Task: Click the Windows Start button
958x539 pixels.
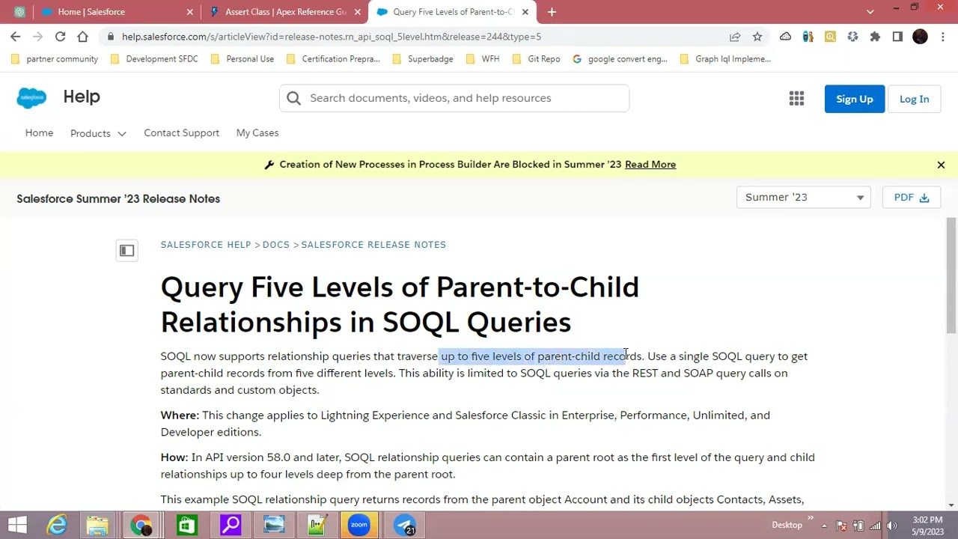Action: 17,525
